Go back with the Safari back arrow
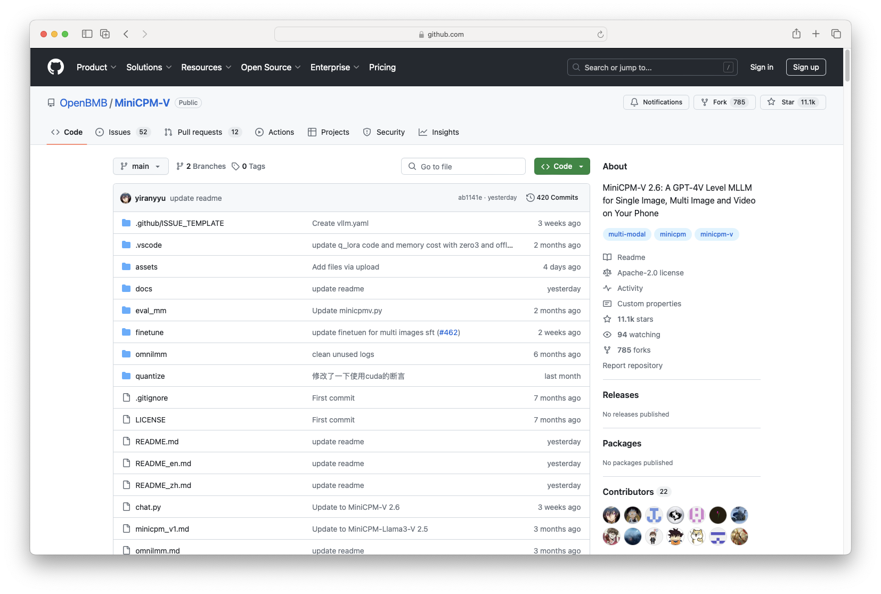 click(126, 34)
